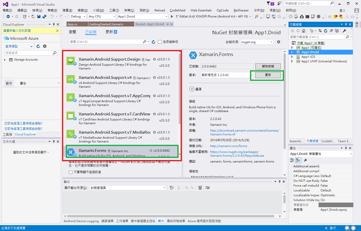Click the Categorized view icon in Properties
This screenshot has width=361, height=231.
click(292, 160)
